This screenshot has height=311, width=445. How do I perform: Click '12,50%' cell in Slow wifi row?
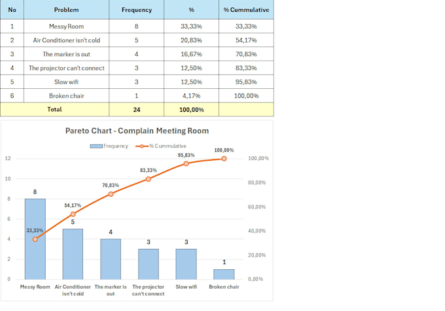pos(191,82)
